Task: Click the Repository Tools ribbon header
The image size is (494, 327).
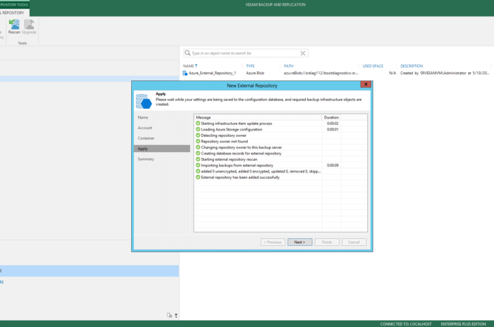Action: (x=15, y=4)
